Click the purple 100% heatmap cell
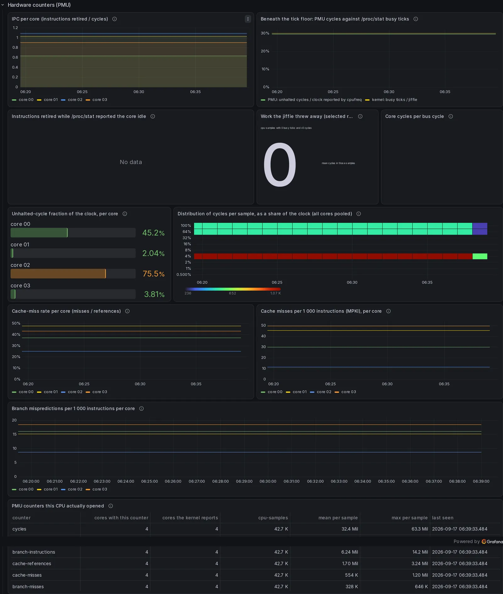The width and height of the screenshot is (503, 594). click(x=480, y=225)
